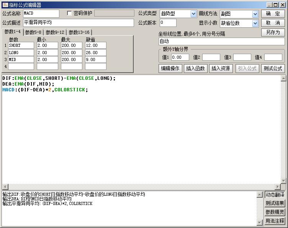
Task: Close the 指标公式编辑器 window
Action: [x=283, y=5]
